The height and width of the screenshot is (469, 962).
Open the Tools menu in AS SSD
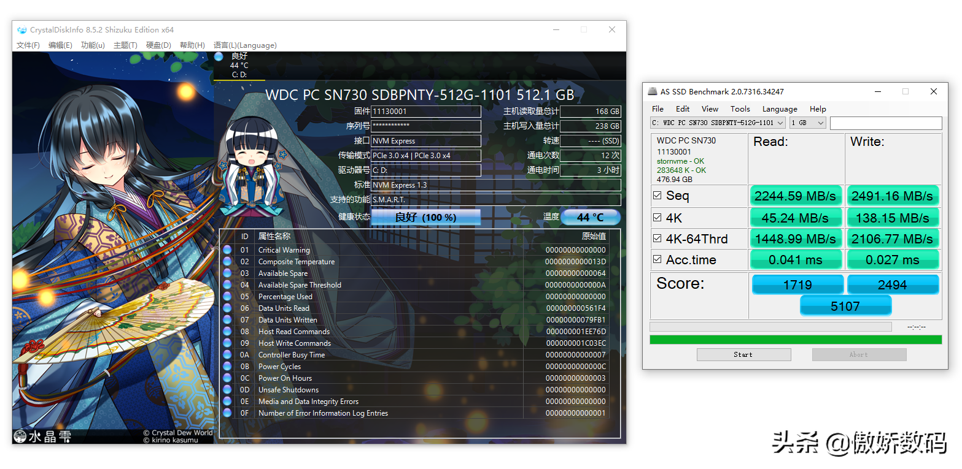point(740,109)
